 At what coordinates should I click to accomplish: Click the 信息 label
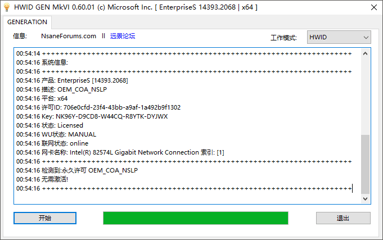[20, 36]
